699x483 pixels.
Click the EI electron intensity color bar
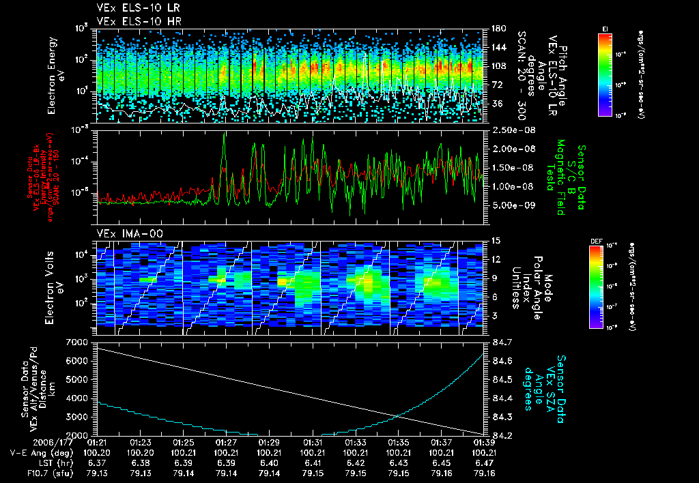pos(605,74)
